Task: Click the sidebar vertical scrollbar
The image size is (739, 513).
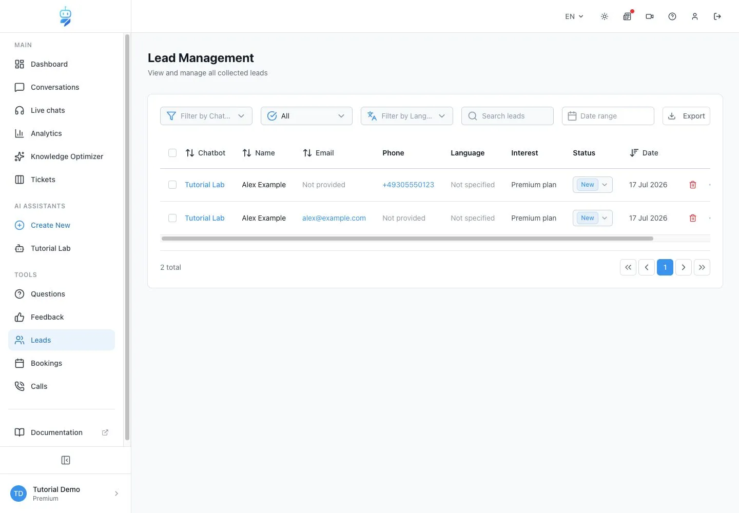Action: pos(127,237)
